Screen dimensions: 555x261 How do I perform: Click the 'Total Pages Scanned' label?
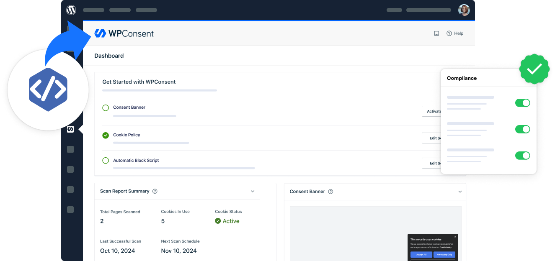(x=120, y=212)
